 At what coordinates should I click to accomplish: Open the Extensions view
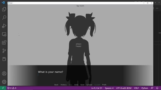click(4, 42)
